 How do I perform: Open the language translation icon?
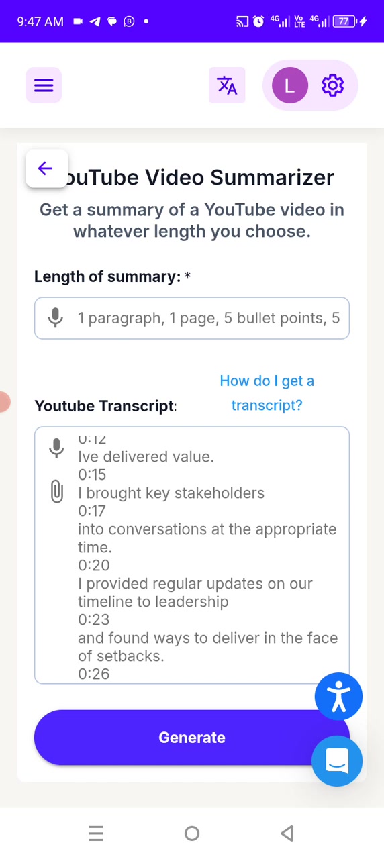[x=227, y=85]
